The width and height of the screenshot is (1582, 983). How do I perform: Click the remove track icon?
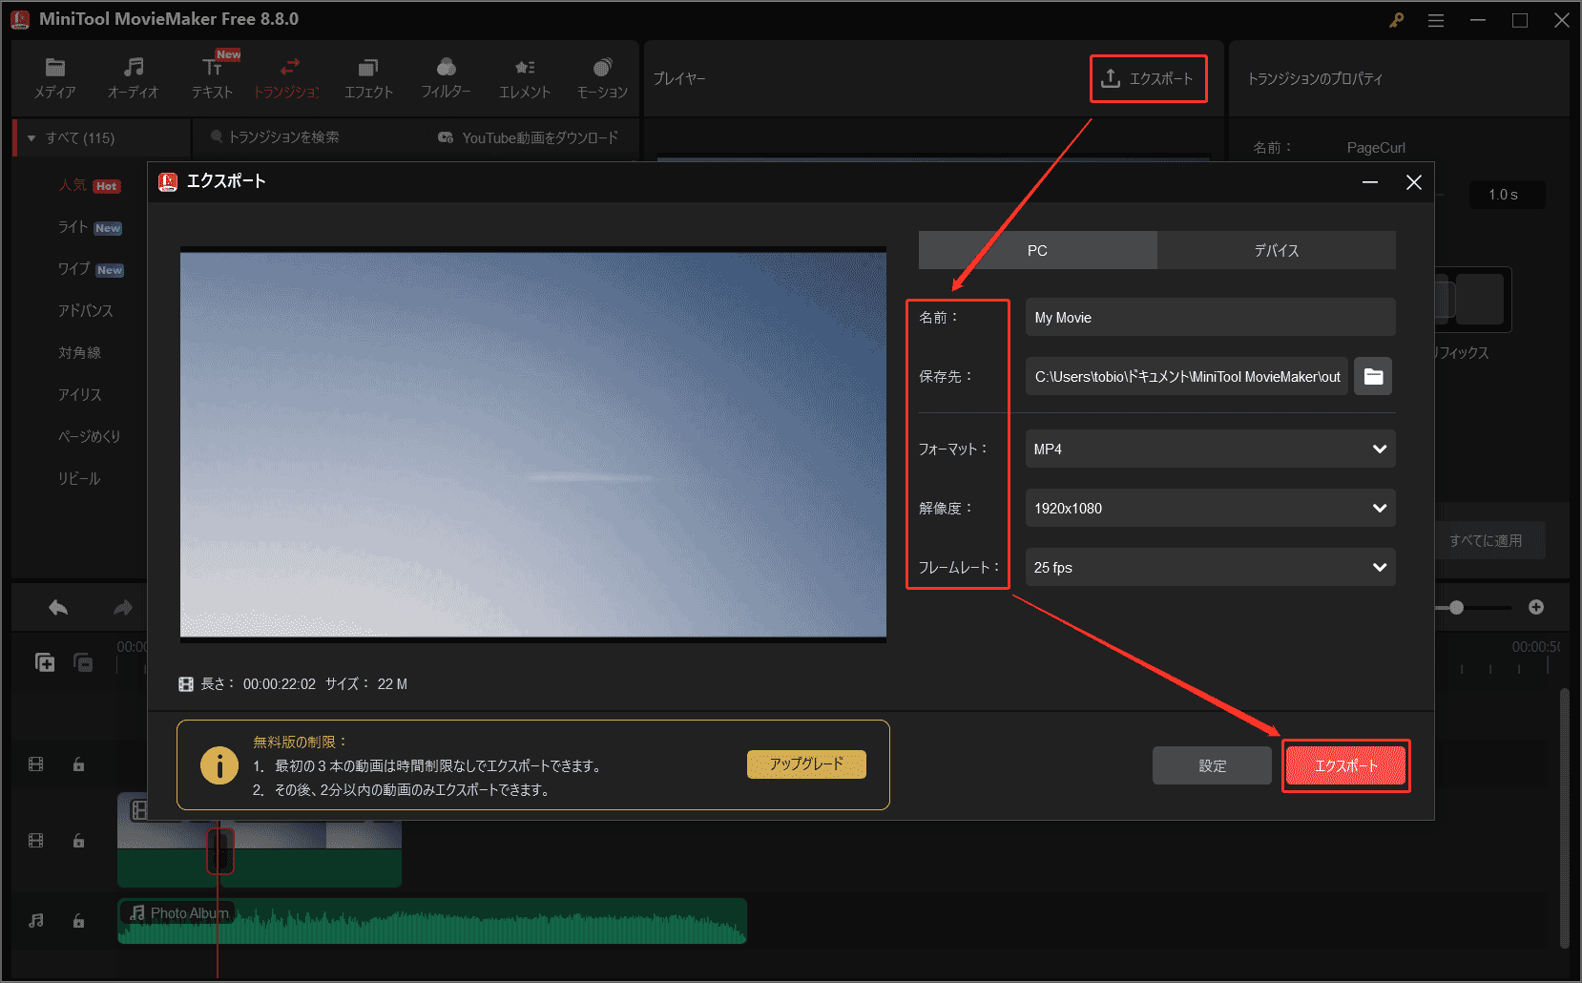coord(83,662)
